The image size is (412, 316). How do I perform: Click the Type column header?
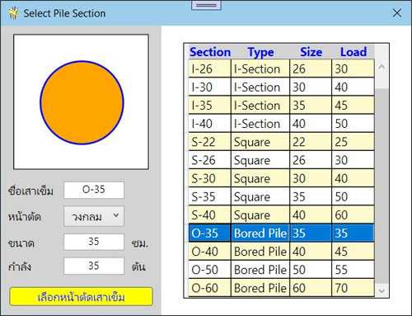pyautogui.click(x=260, y=52)
